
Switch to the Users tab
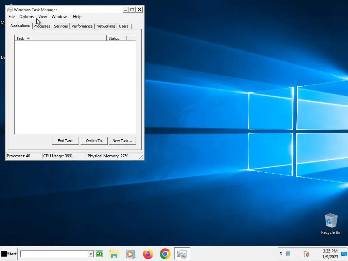(124, 26)
